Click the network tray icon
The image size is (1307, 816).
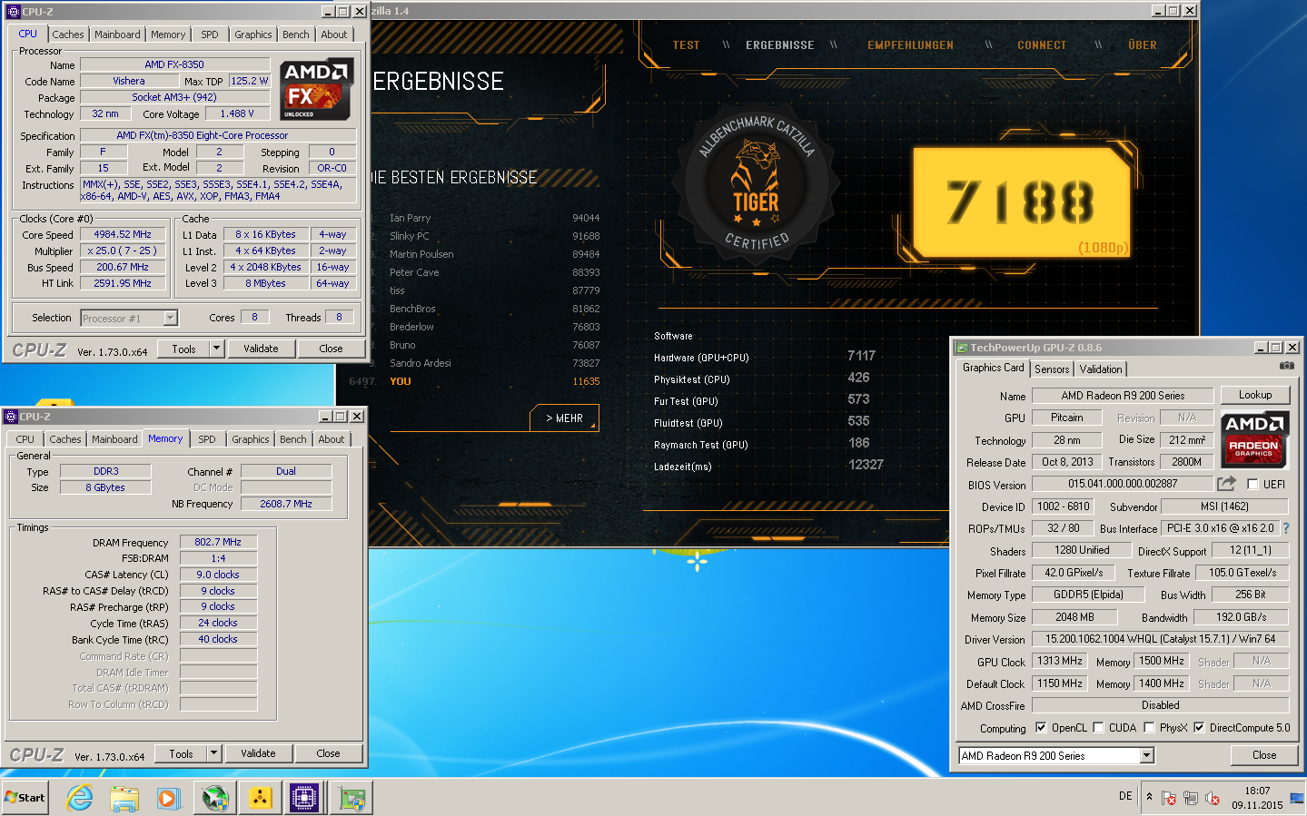pyautogui.click(x=1191, y=798)
